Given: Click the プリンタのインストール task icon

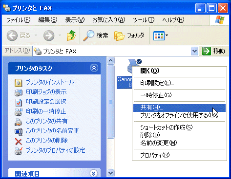Looking at the screenshot, I should (x=19, y=83).
